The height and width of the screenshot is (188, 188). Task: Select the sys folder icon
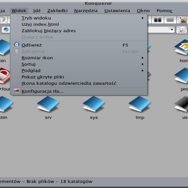coord(94,104)
